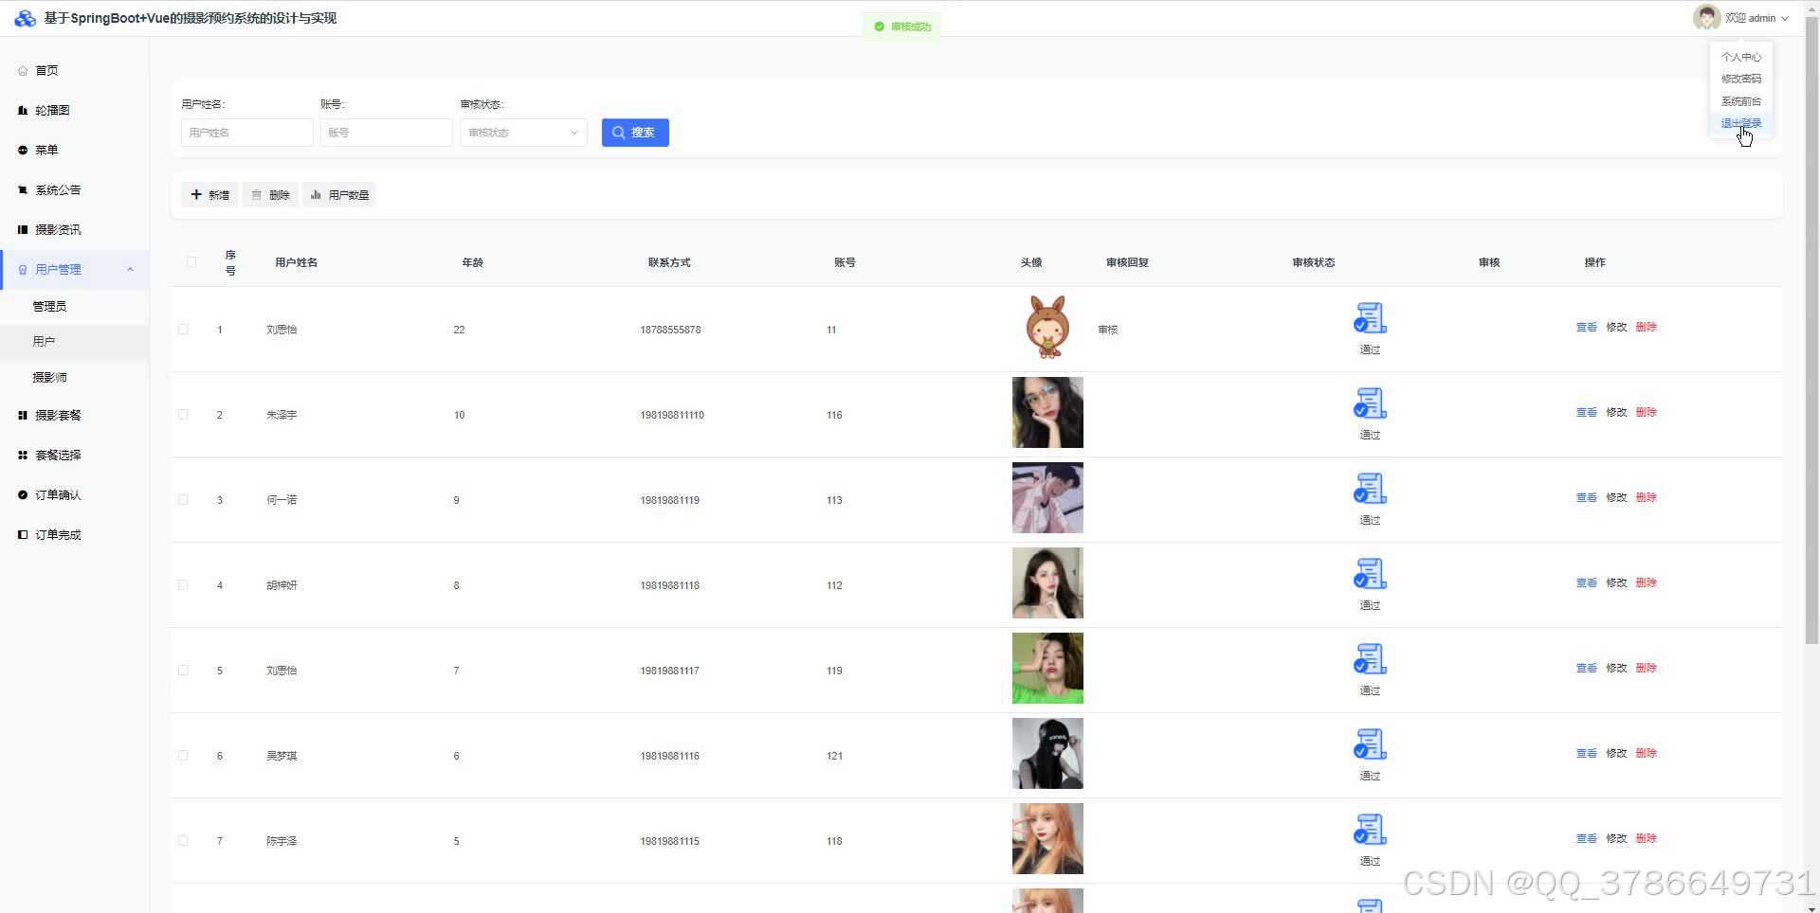Check the row checkbox for 胡梓妍
Screen dimensions: 1820x913
183,585
